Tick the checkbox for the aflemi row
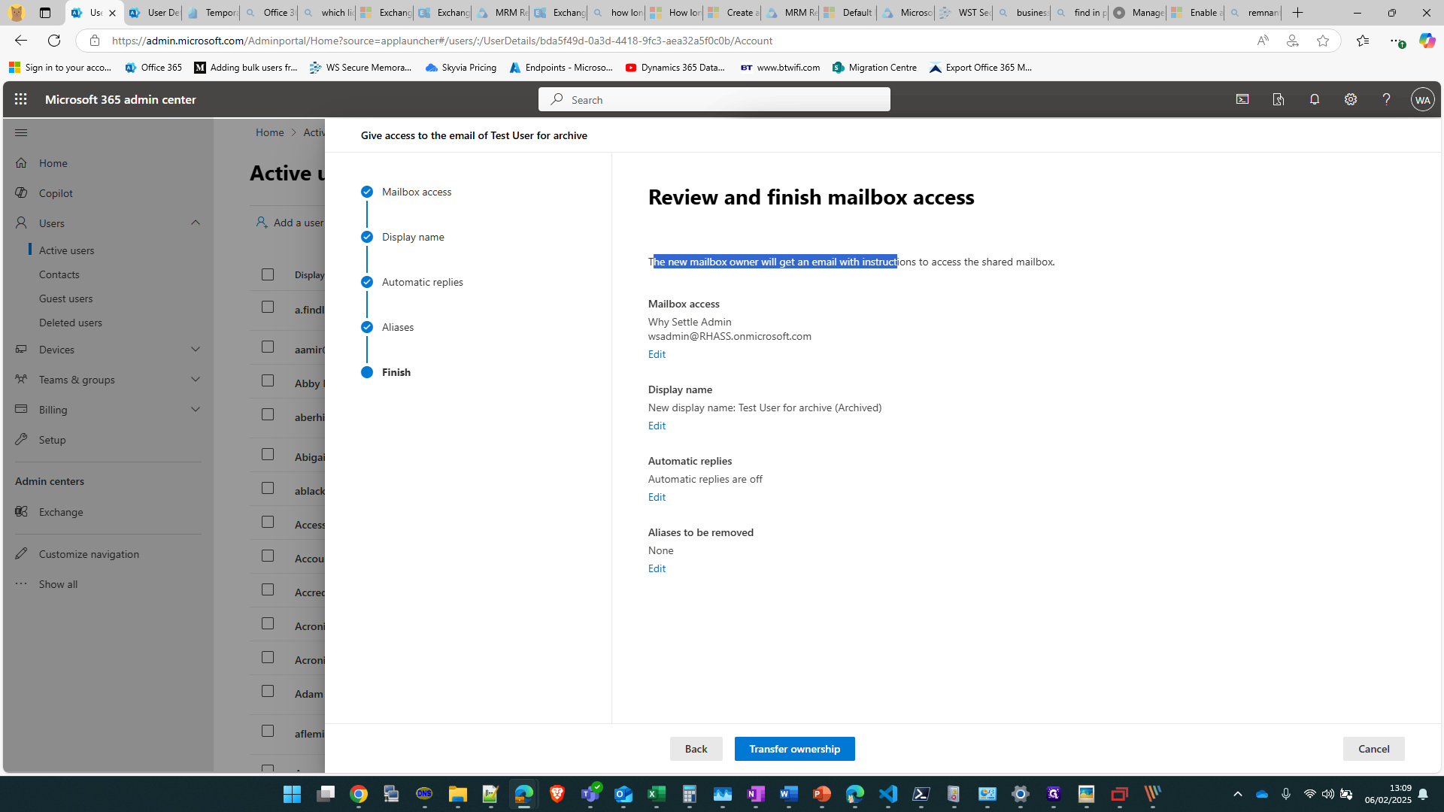 pyautogui.click(x=268, y=731)
